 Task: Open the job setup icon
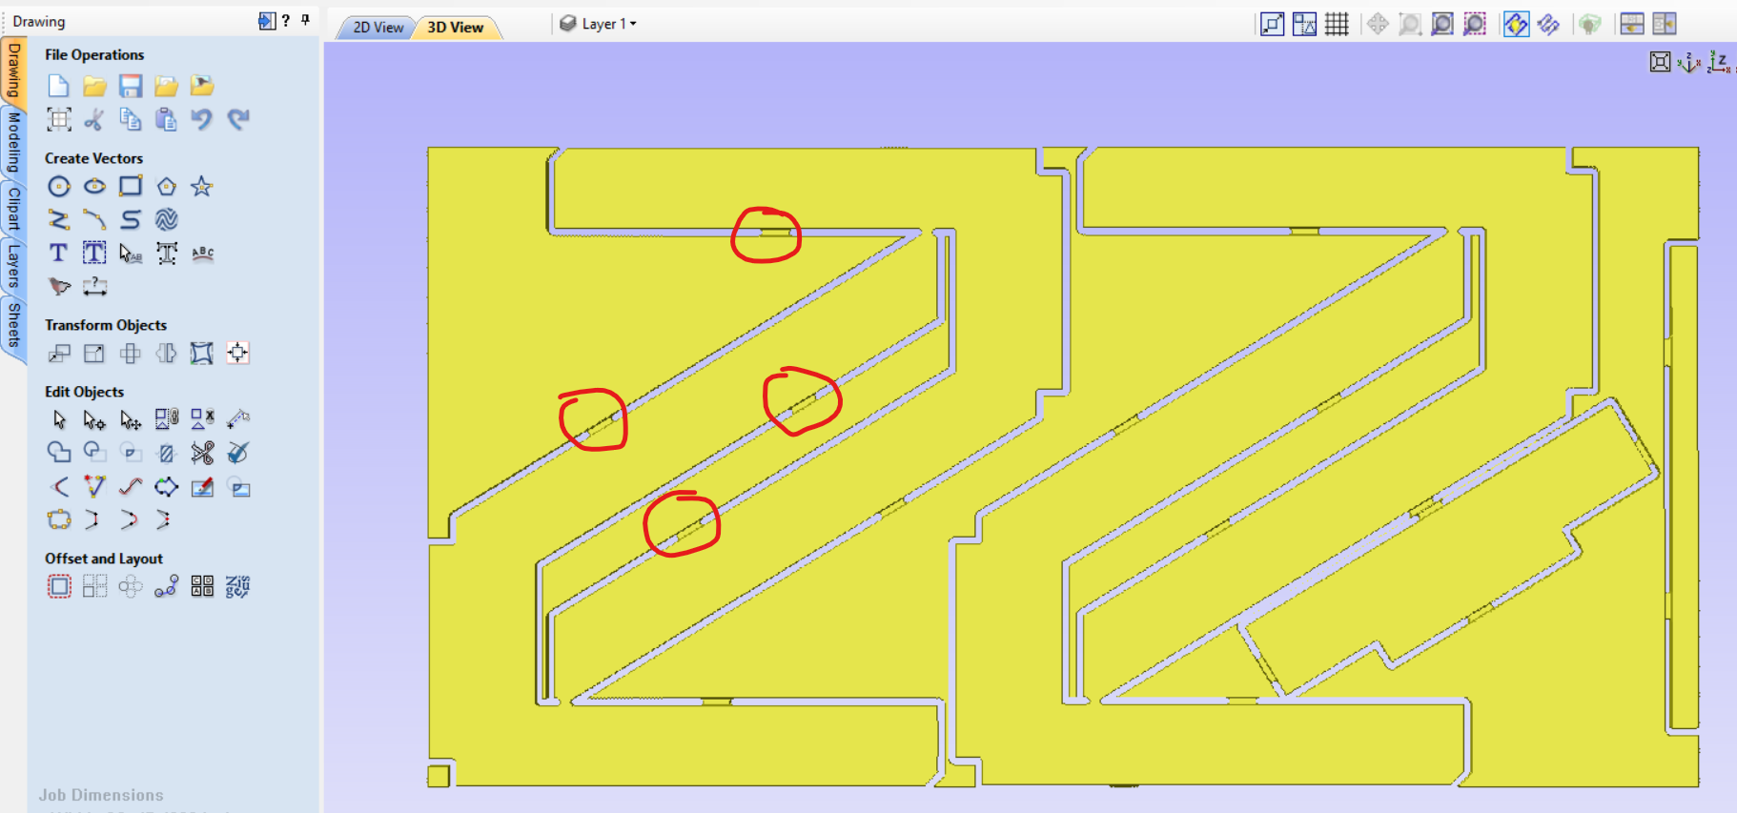[59, 119]
